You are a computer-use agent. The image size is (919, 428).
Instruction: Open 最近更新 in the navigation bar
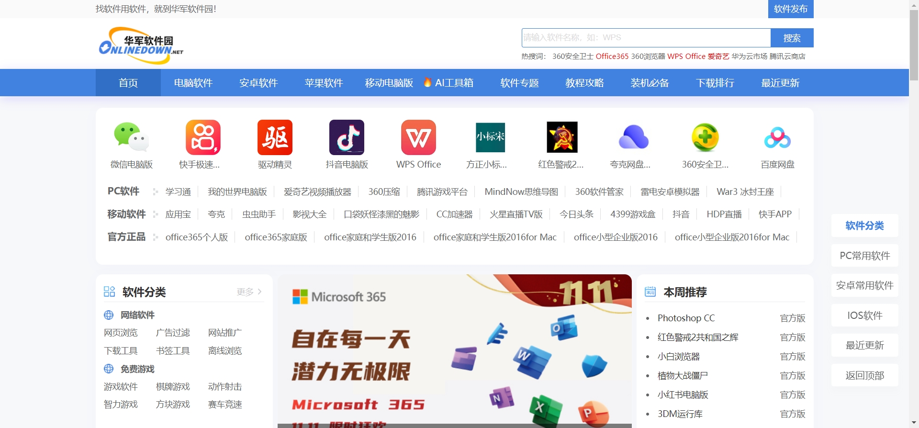[780, 83]
